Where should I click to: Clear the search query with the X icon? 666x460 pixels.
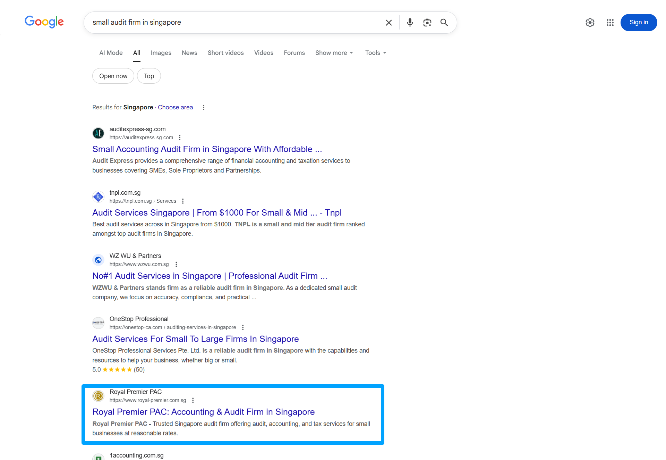tap(388, 23)
